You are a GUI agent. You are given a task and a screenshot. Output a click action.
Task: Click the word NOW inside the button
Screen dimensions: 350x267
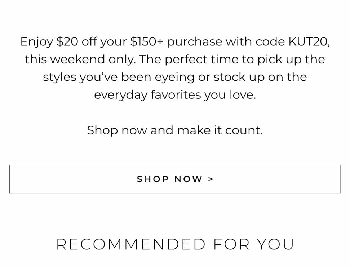click(x=188, y=179)
